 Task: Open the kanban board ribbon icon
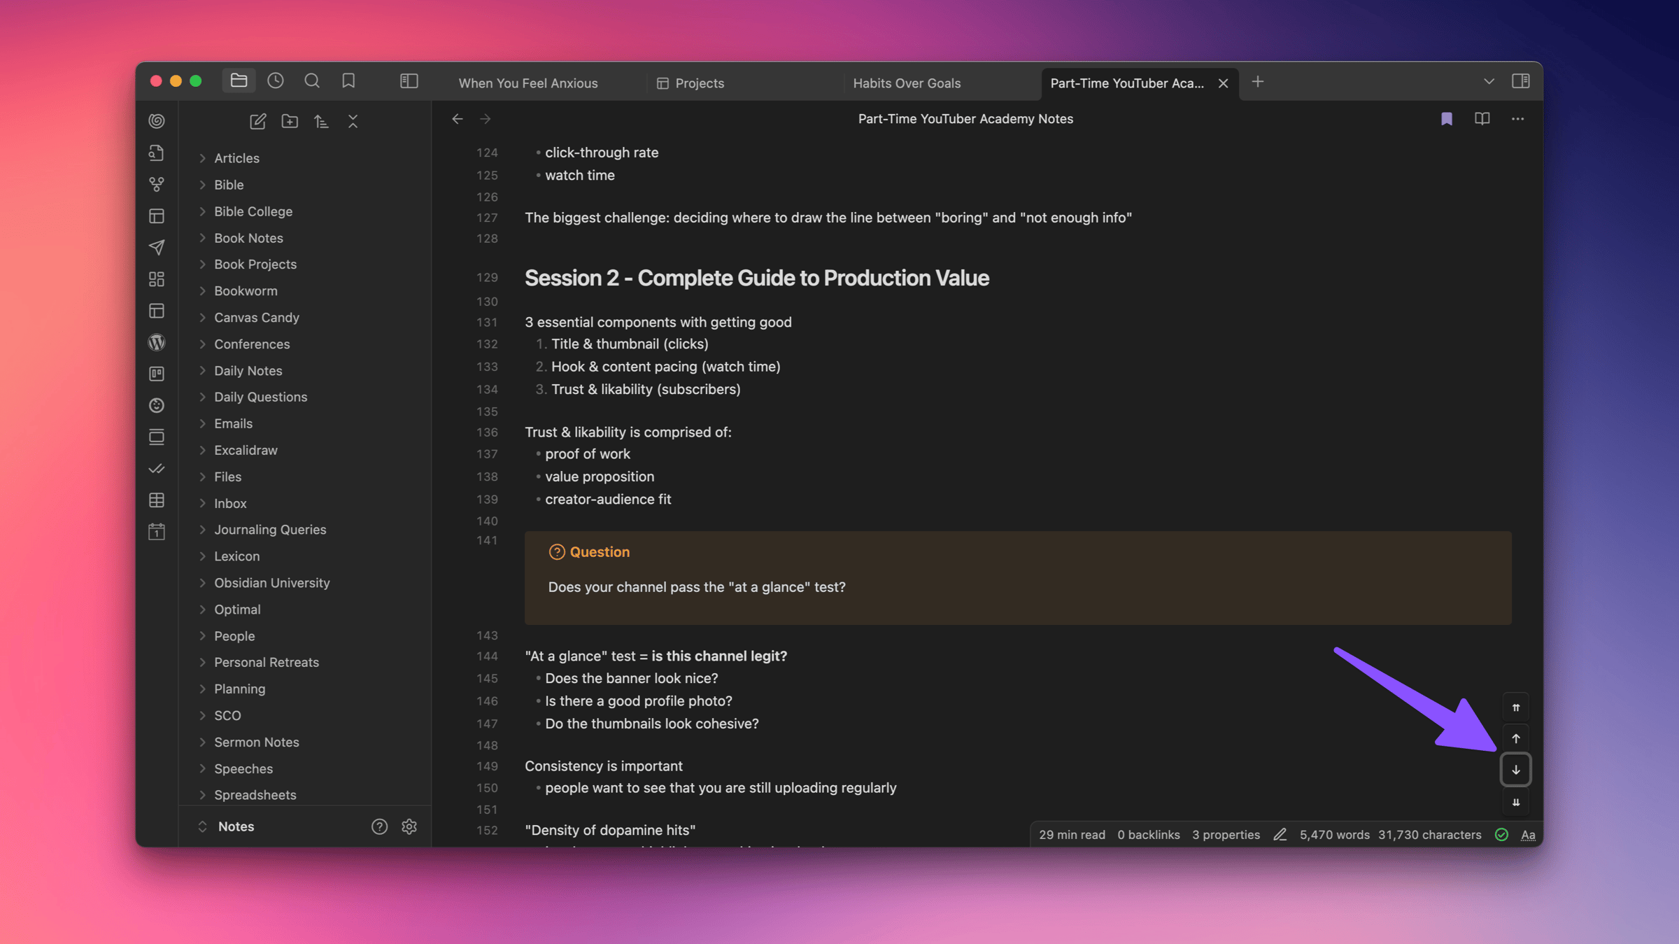(157, 374)
